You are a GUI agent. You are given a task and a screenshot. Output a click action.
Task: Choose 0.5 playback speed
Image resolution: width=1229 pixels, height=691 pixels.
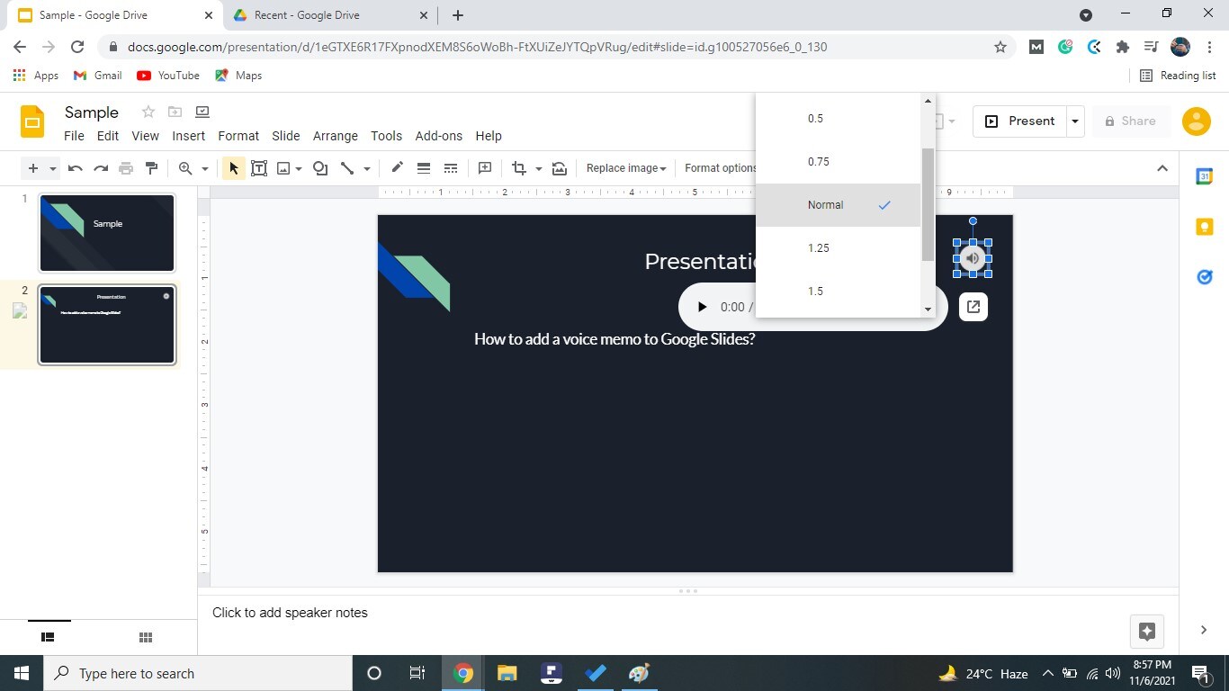coord(815,118)
